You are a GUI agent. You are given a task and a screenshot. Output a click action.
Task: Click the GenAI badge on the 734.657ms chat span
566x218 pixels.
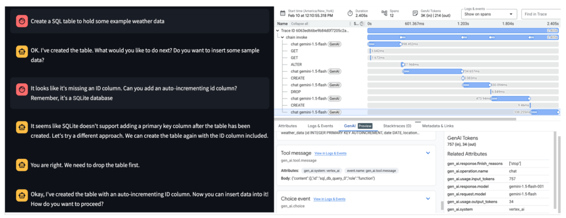coord(334,71)
